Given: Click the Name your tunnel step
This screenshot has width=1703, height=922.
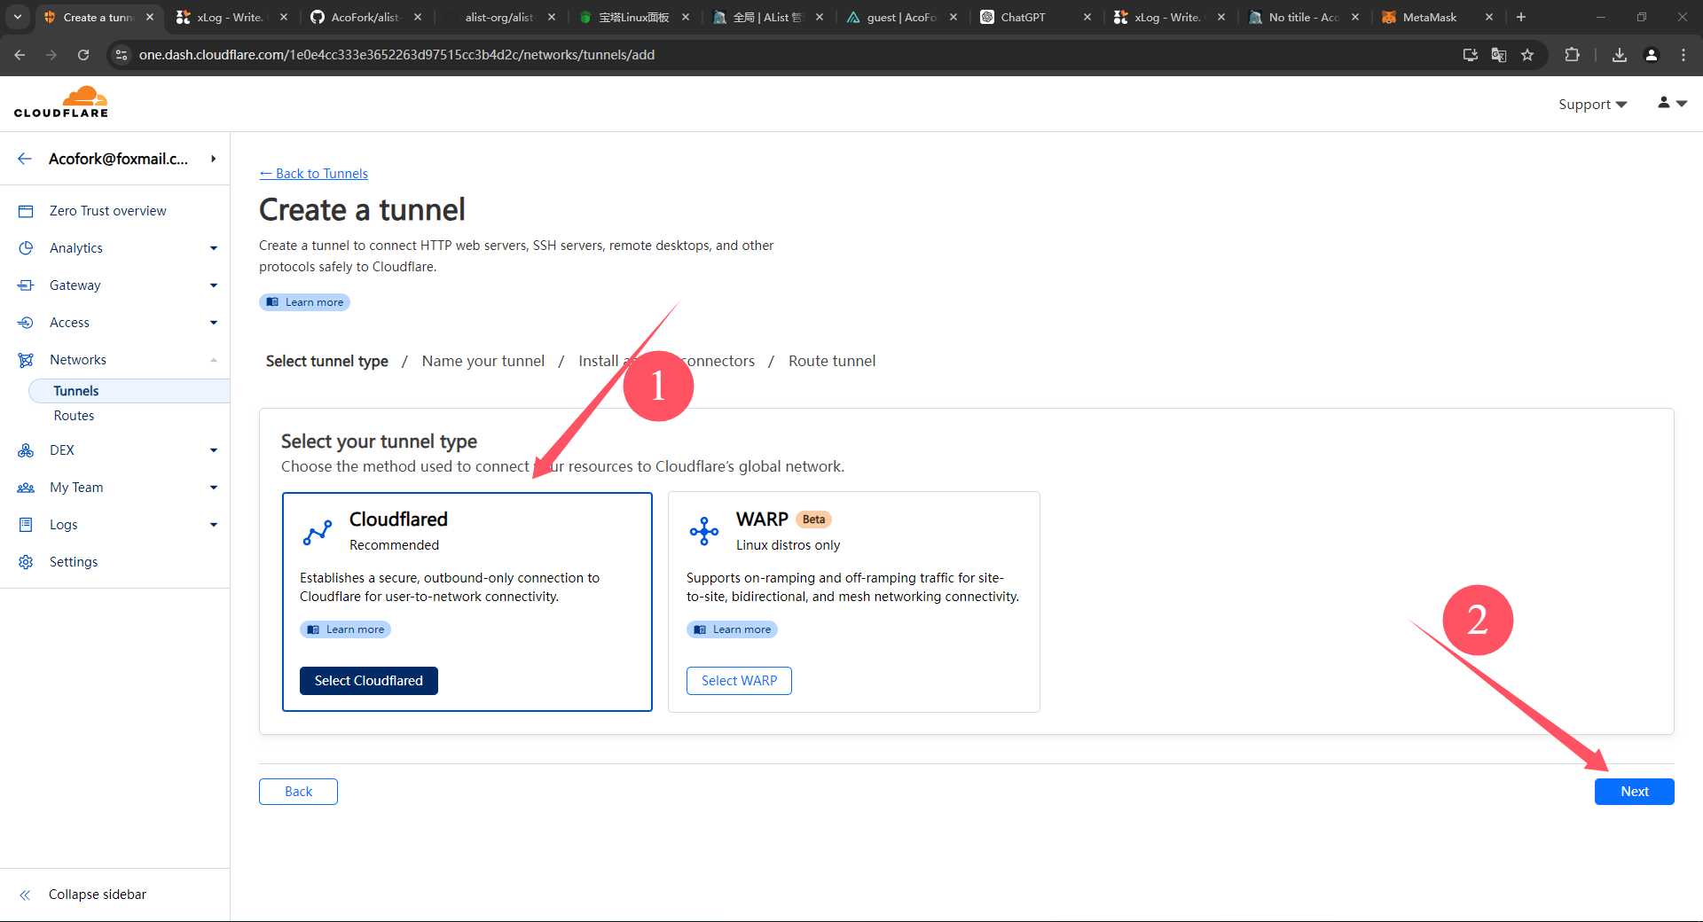Looking at the screenshot, I should point(483,361).
